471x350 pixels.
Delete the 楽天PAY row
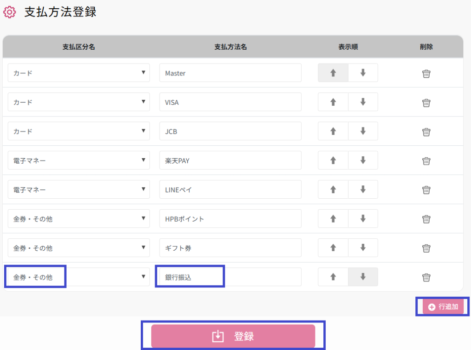(426, 161)
